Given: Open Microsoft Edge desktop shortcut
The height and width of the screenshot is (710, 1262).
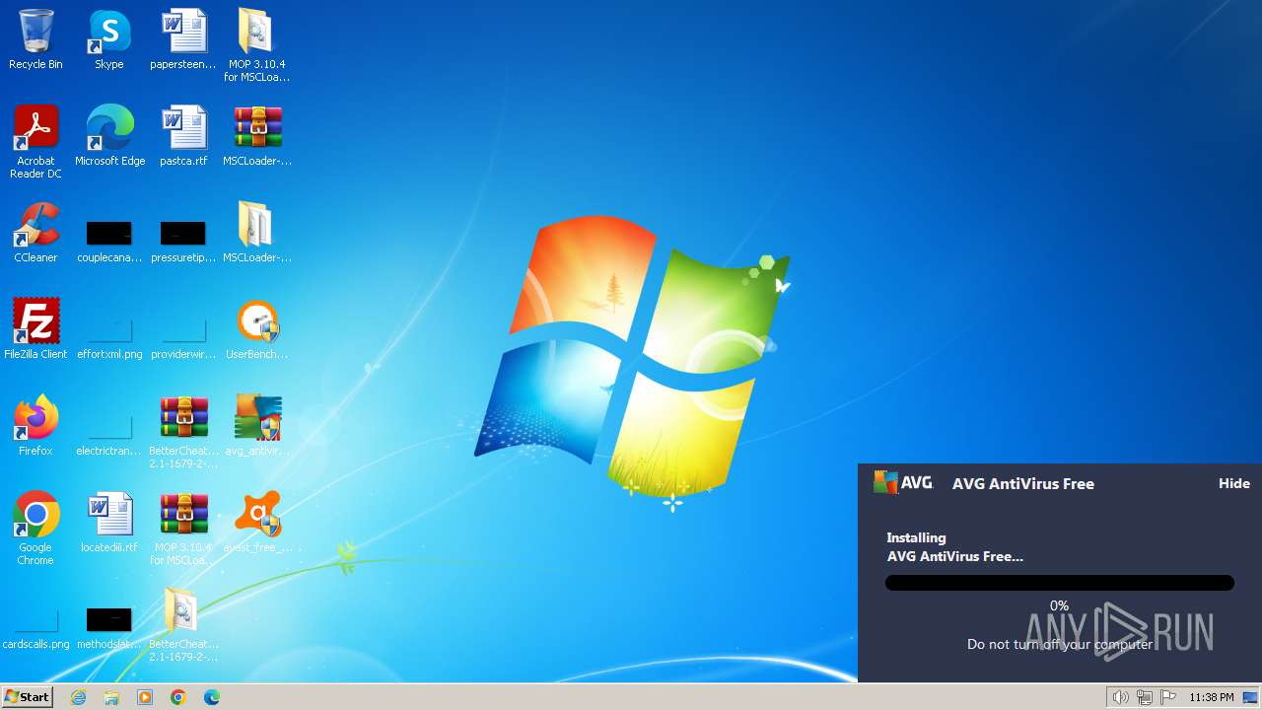Looking at the screenshot, I should click(x=109, y=136).
